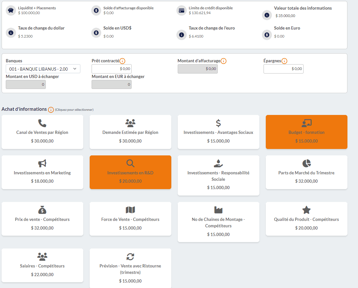This screenshot has height=288, width=358.
Task: Click the piggy bank icon next to Liquidité + Placements
Action: (11, 10)
